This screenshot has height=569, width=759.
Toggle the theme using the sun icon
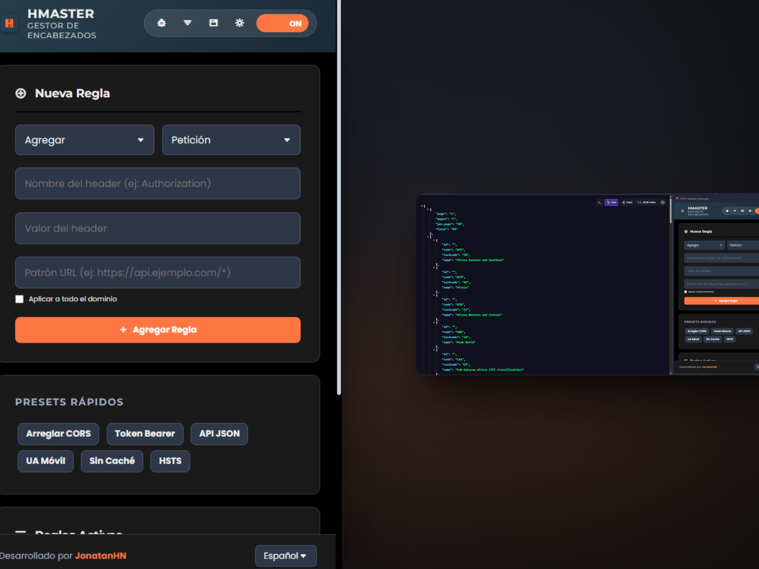(x=240, y=23)
